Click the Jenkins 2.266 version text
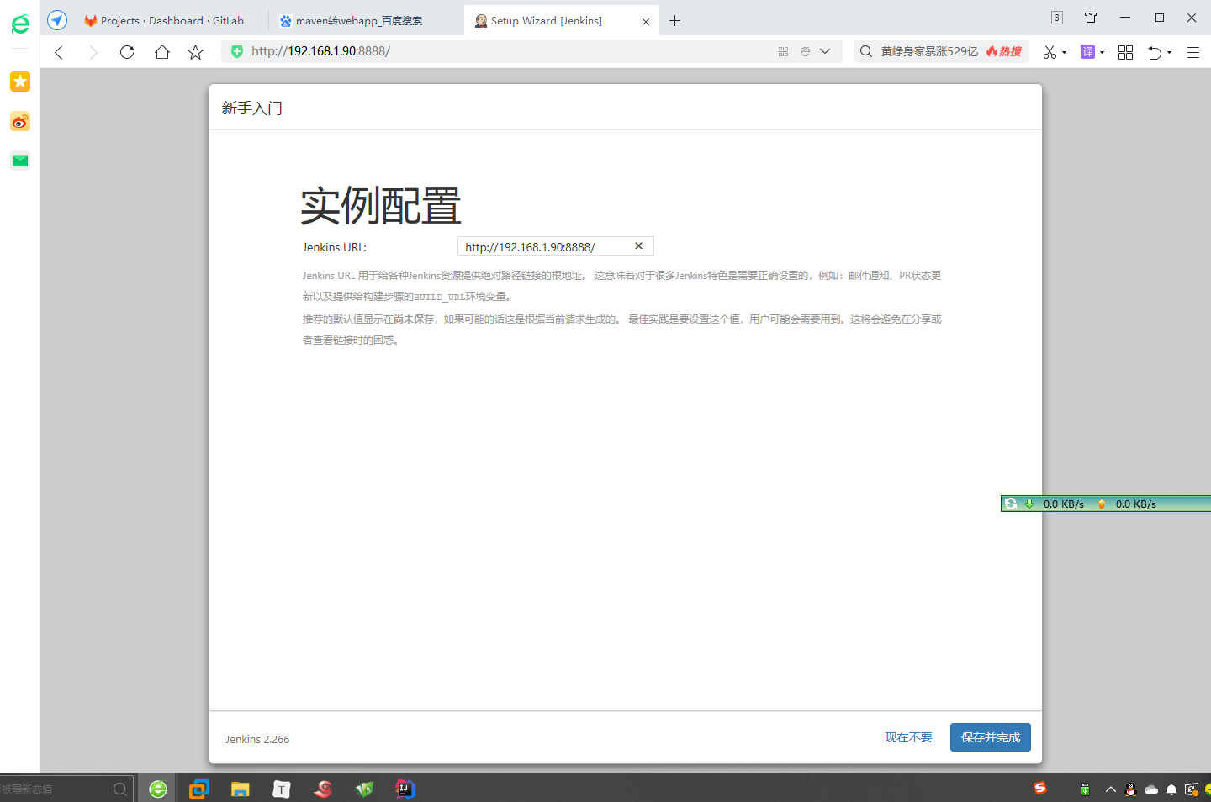Image resolution: width=1211 pixels, height=802 pixels. pos(257,740)
